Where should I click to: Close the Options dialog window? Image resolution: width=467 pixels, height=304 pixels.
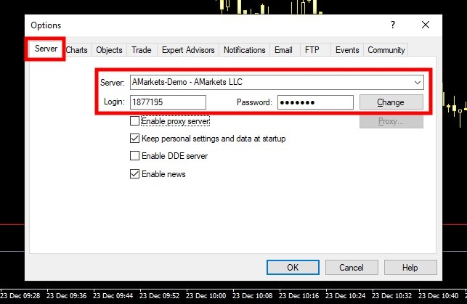click(426, 25)
